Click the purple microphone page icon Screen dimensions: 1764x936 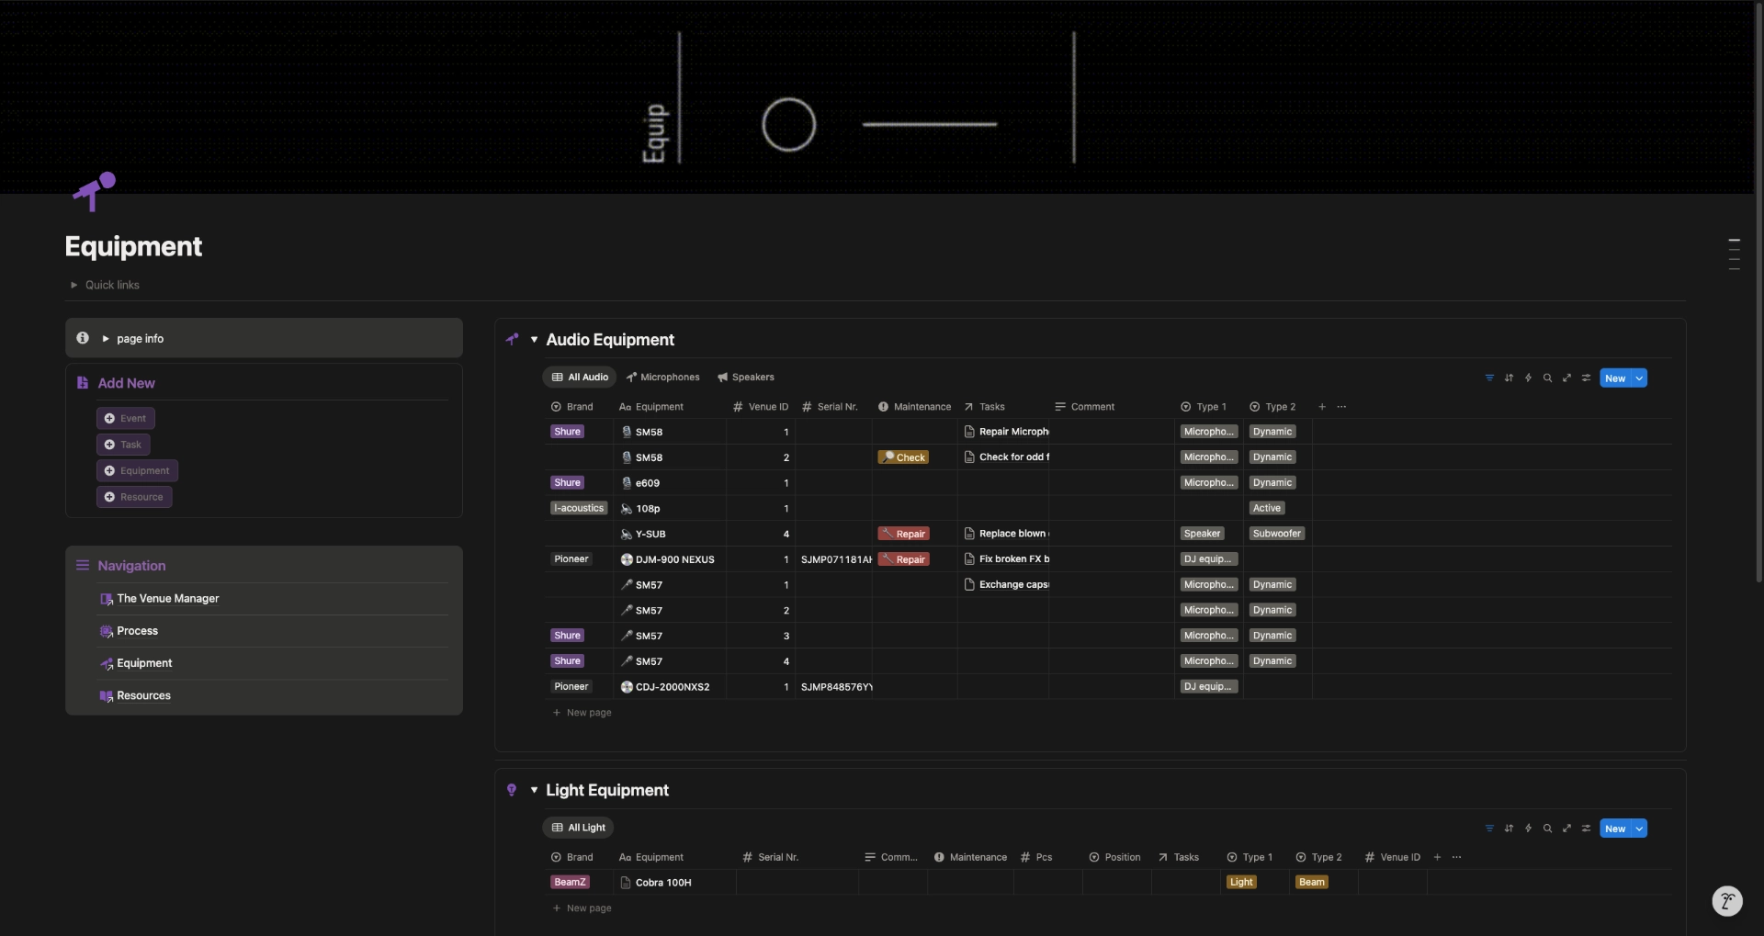click(x=95, y=191)
